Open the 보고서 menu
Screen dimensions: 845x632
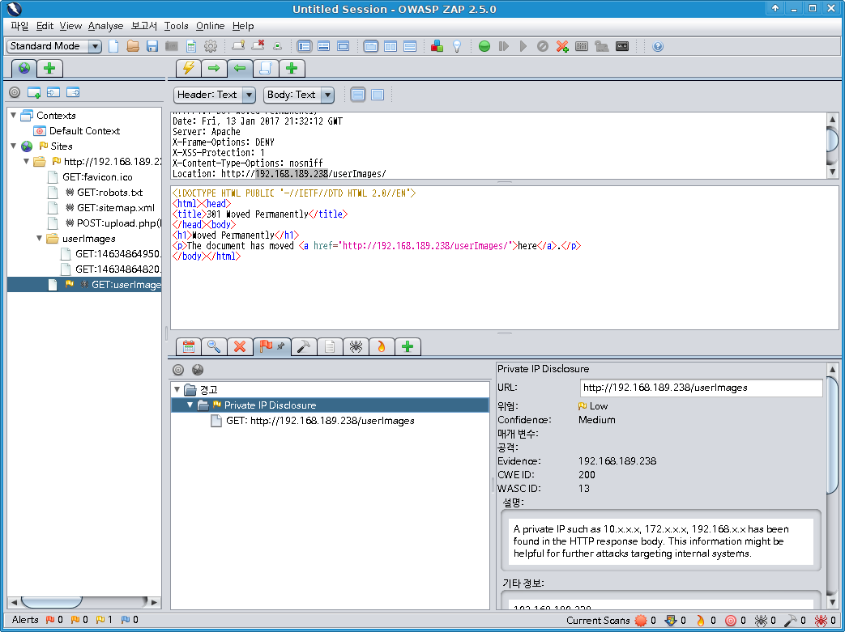click(144, 26)
